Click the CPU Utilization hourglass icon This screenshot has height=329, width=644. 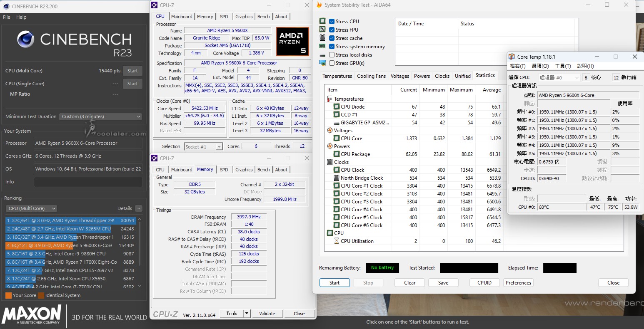(337, 241)
